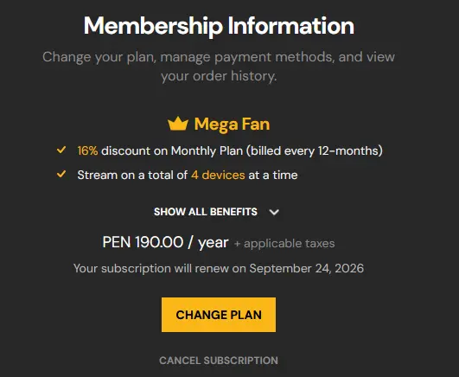Click the September 24, 2026 renewal date
The width and height of the screenshot is (459, 377).
307,268
